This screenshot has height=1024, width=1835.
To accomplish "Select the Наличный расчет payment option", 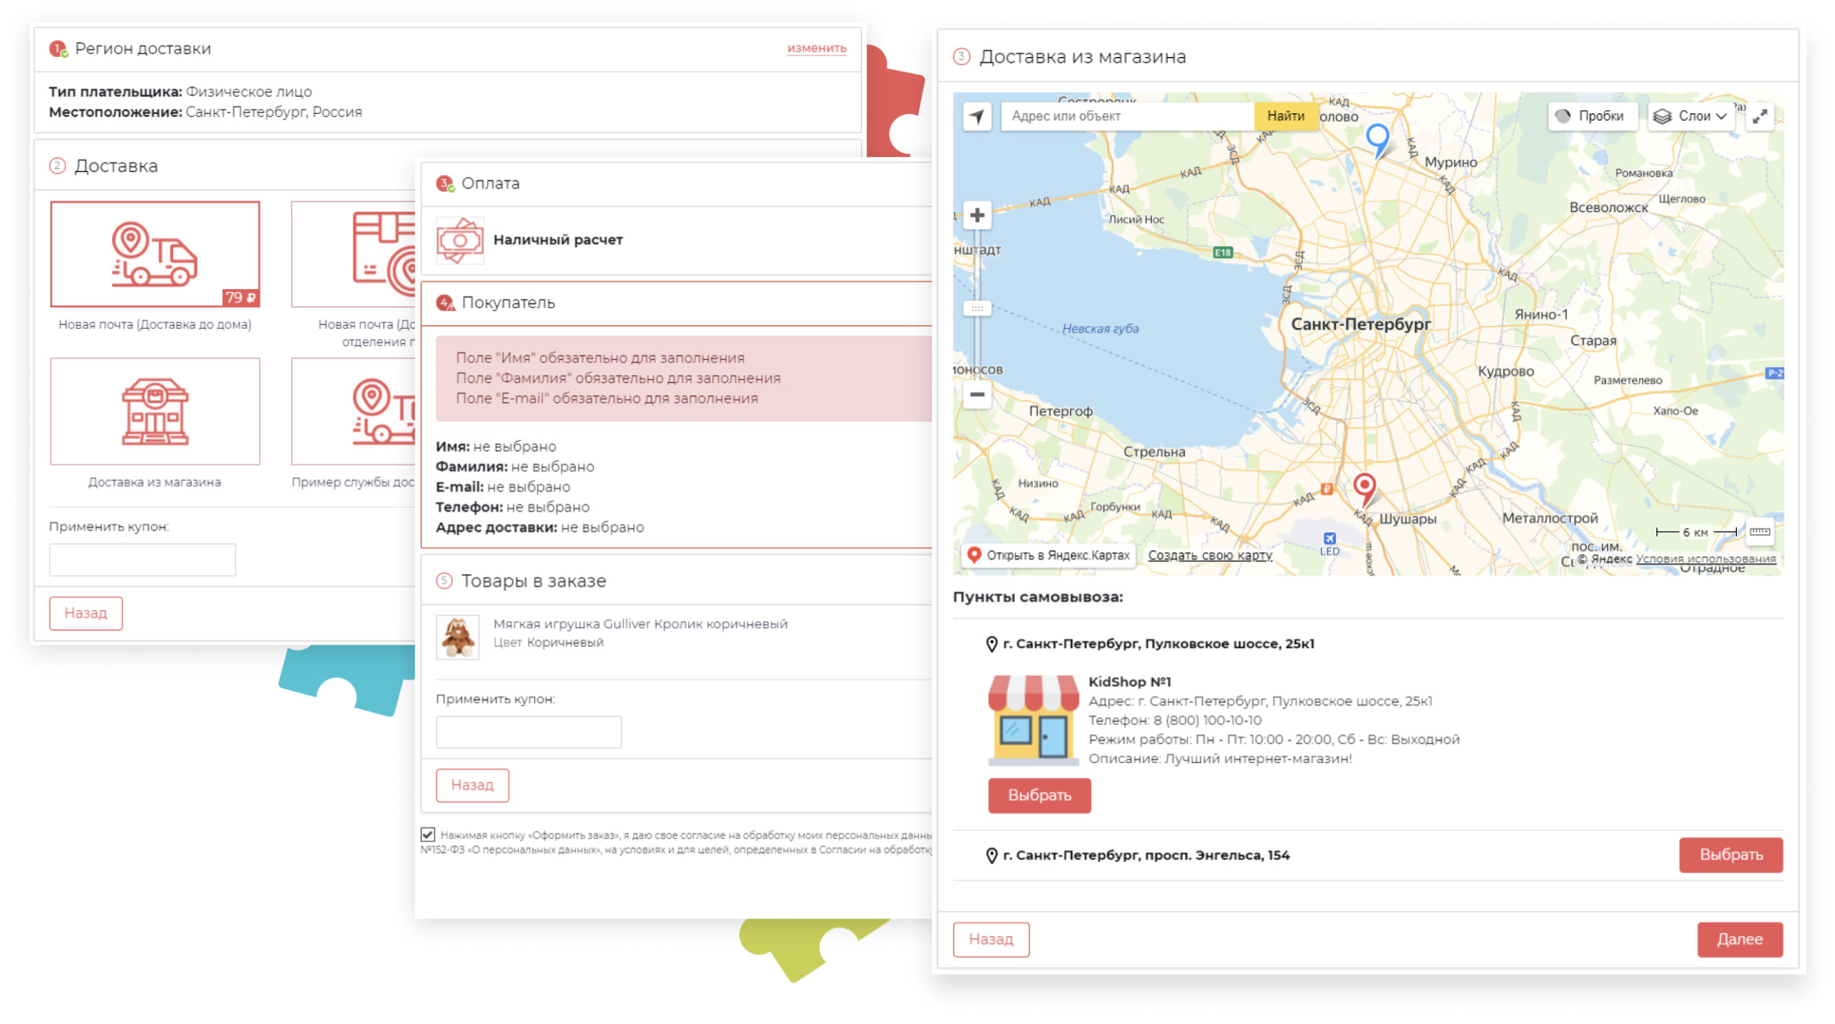I will (557, 240).
